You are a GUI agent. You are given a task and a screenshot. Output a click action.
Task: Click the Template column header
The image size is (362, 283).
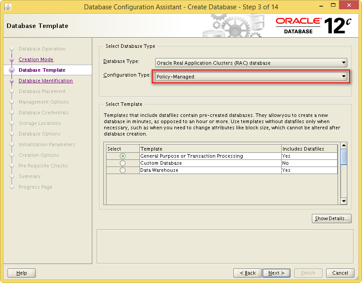pos(210,149)
